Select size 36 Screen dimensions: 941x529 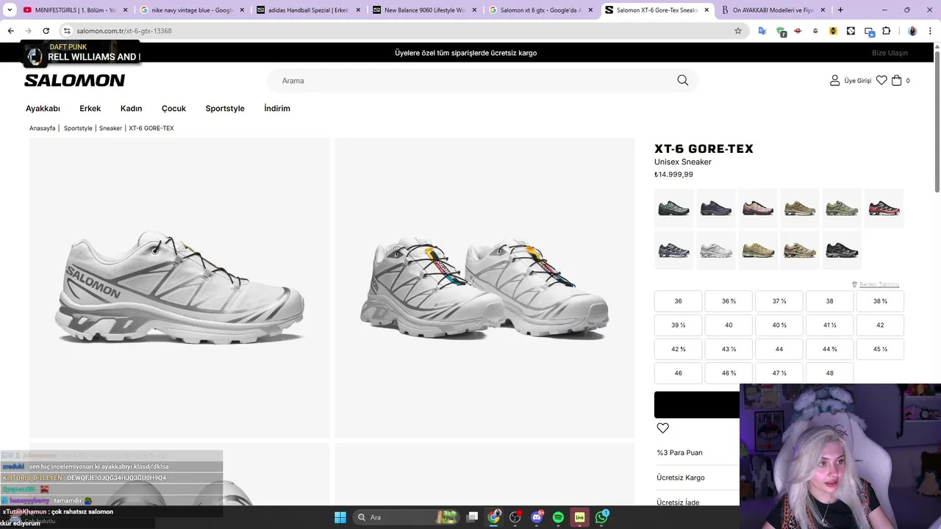click(x=678, y=301)
